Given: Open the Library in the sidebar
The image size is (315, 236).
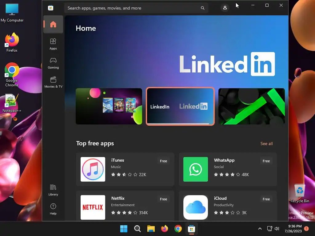Looking at the screenshot, I should pos(53,190).
